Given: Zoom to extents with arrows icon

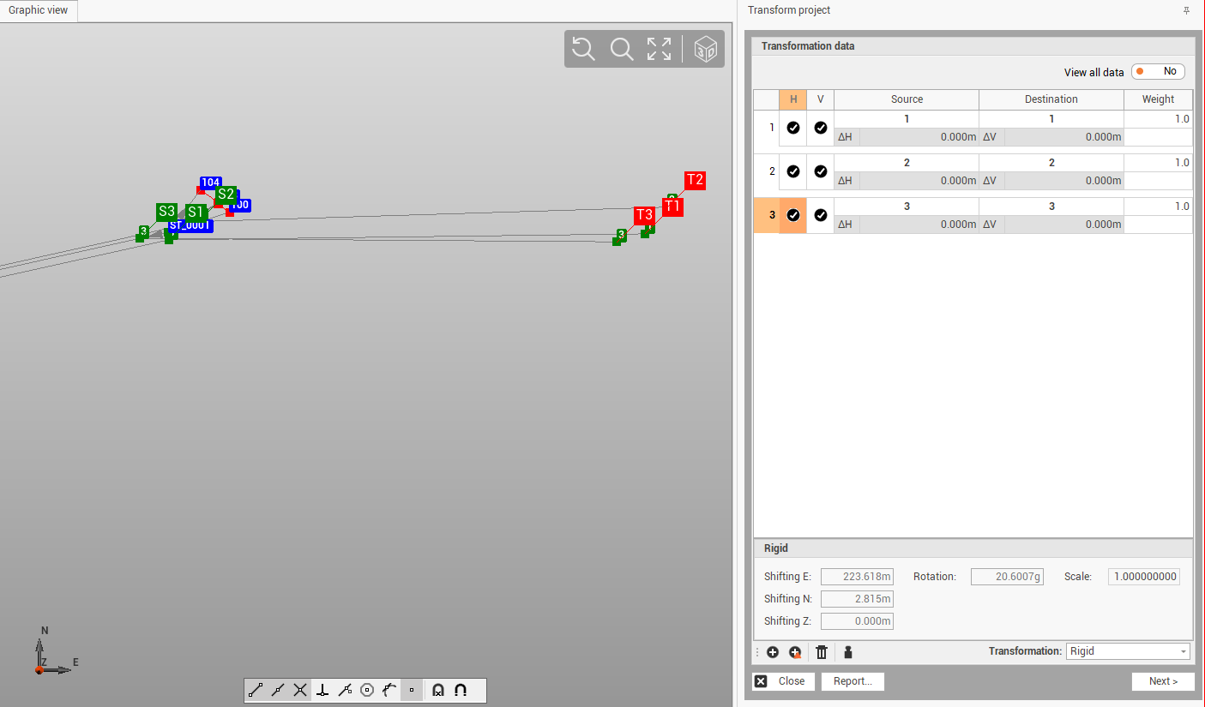Looking at the screenshot, I should 659,49.
